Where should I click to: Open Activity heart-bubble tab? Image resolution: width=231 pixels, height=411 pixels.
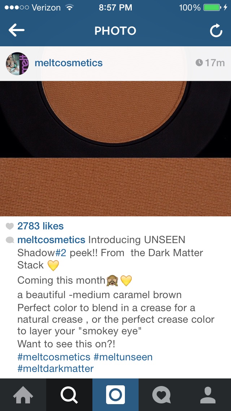click(162, 395)
